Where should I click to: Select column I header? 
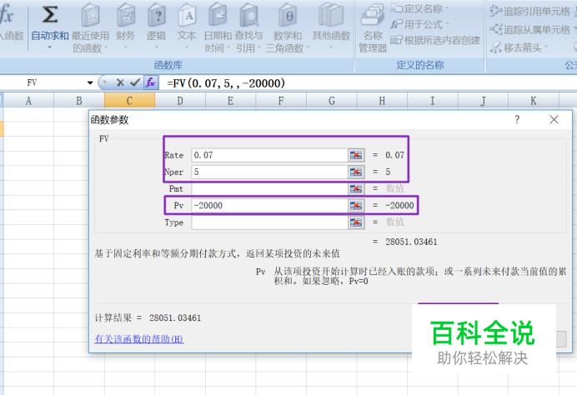tap(433, 100)
